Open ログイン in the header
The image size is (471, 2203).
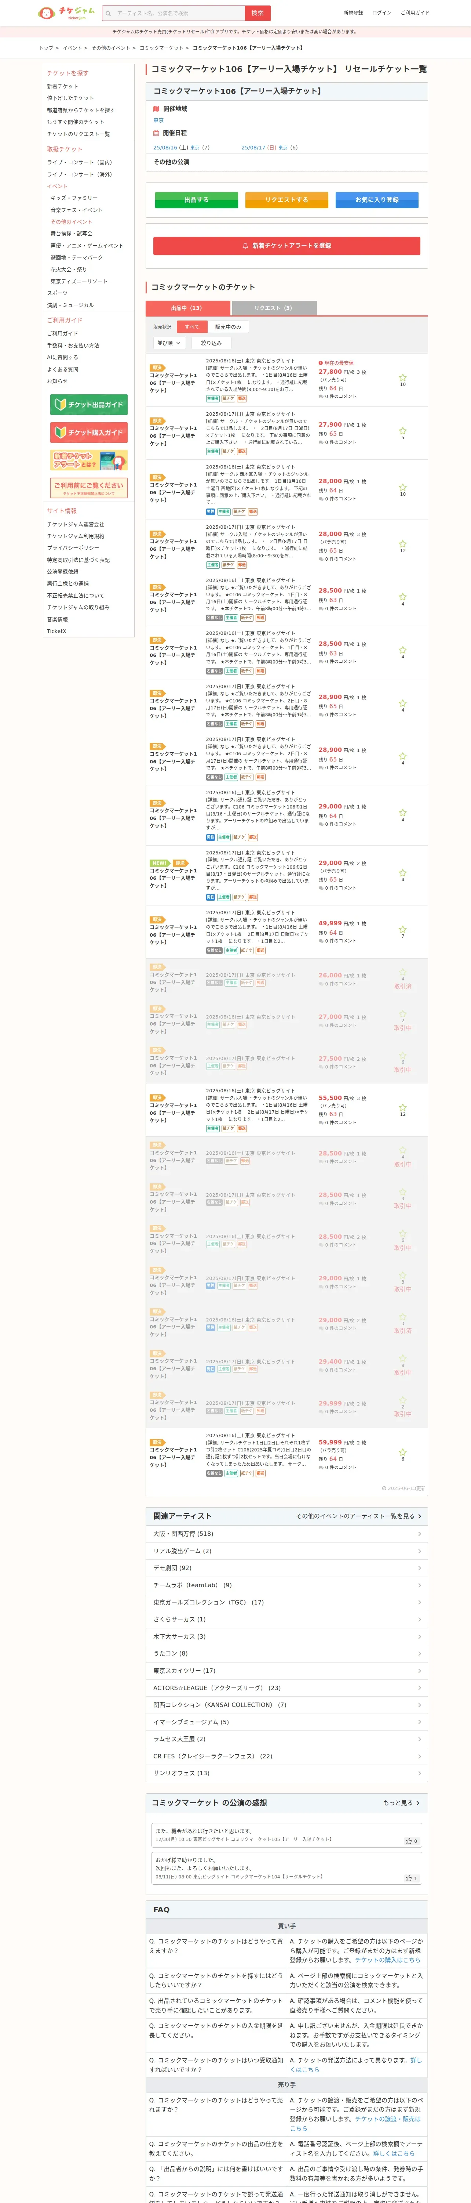point(382,13)
